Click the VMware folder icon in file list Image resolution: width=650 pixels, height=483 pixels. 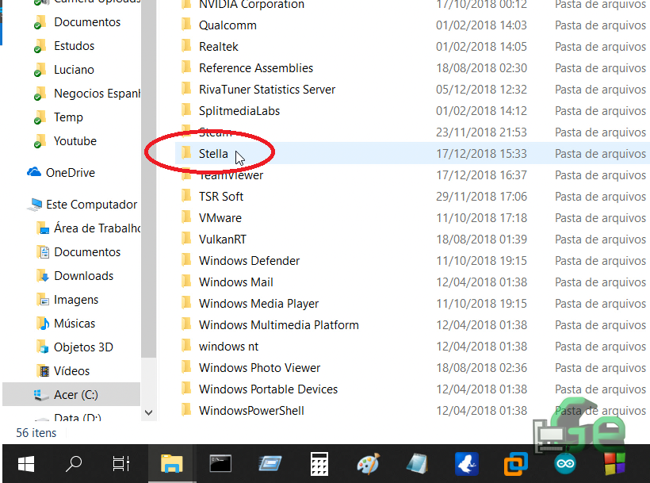click(x=186, y=217)
